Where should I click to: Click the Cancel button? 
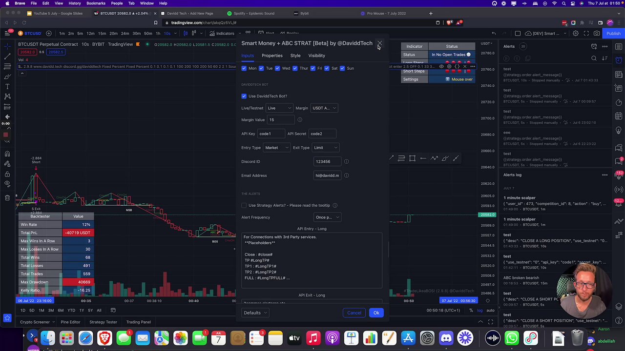click(x=354, y=313)
